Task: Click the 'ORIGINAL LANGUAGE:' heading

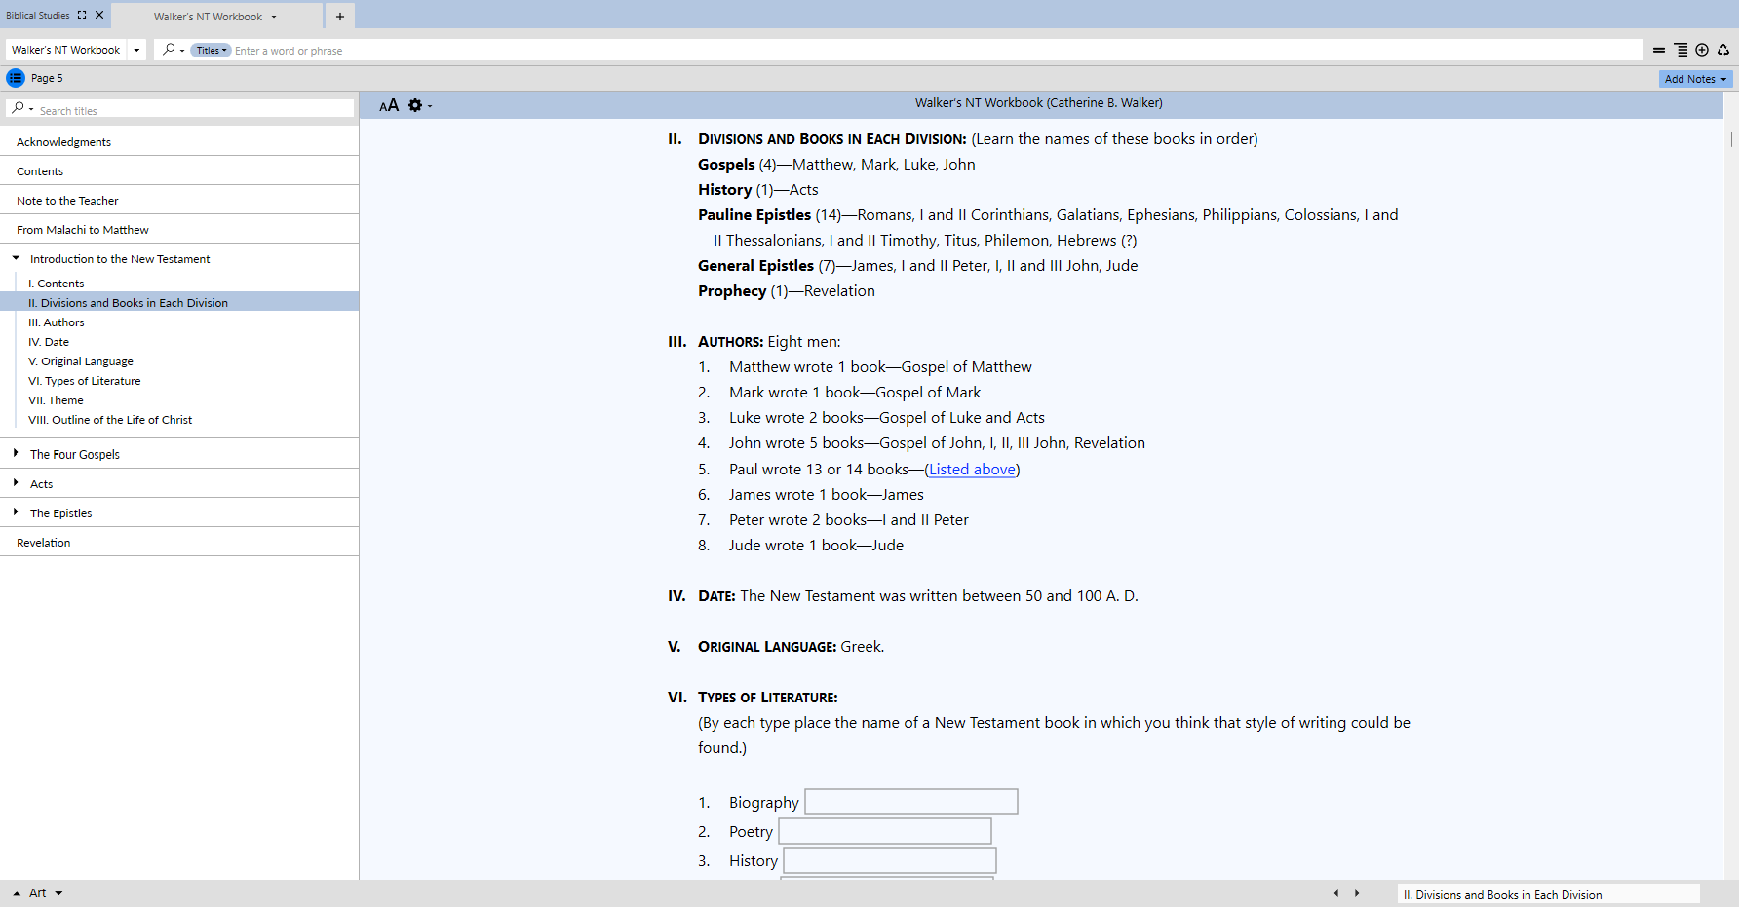Action: click(767, 647)
